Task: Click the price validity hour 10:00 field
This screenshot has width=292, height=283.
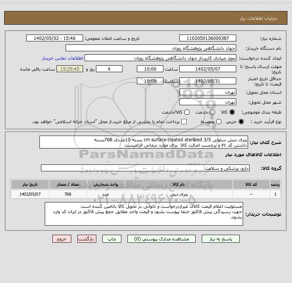Action: tap(150, 81)
